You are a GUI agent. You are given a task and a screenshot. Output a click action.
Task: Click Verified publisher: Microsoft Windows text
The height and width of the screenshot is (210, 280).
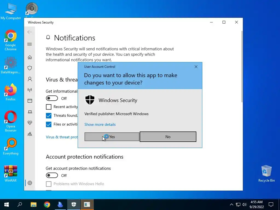[x=116, y=114]
